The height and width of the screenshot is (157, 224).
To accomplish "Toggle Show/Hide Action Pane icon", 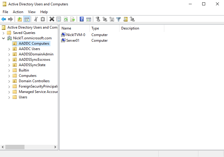I will 89,19.
